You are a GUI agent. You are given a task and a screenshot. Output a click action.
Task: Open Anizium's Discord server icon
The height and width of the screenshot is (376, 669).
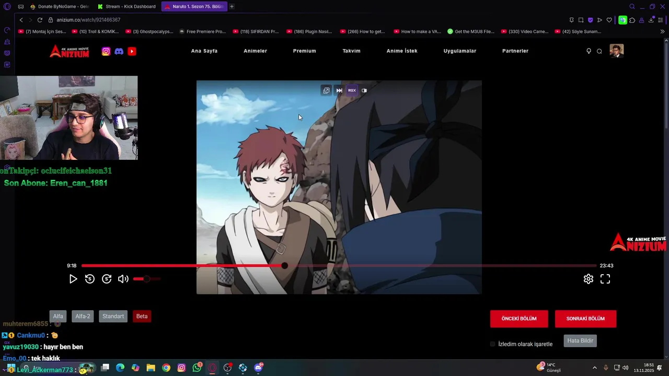[x=119, y=51]
